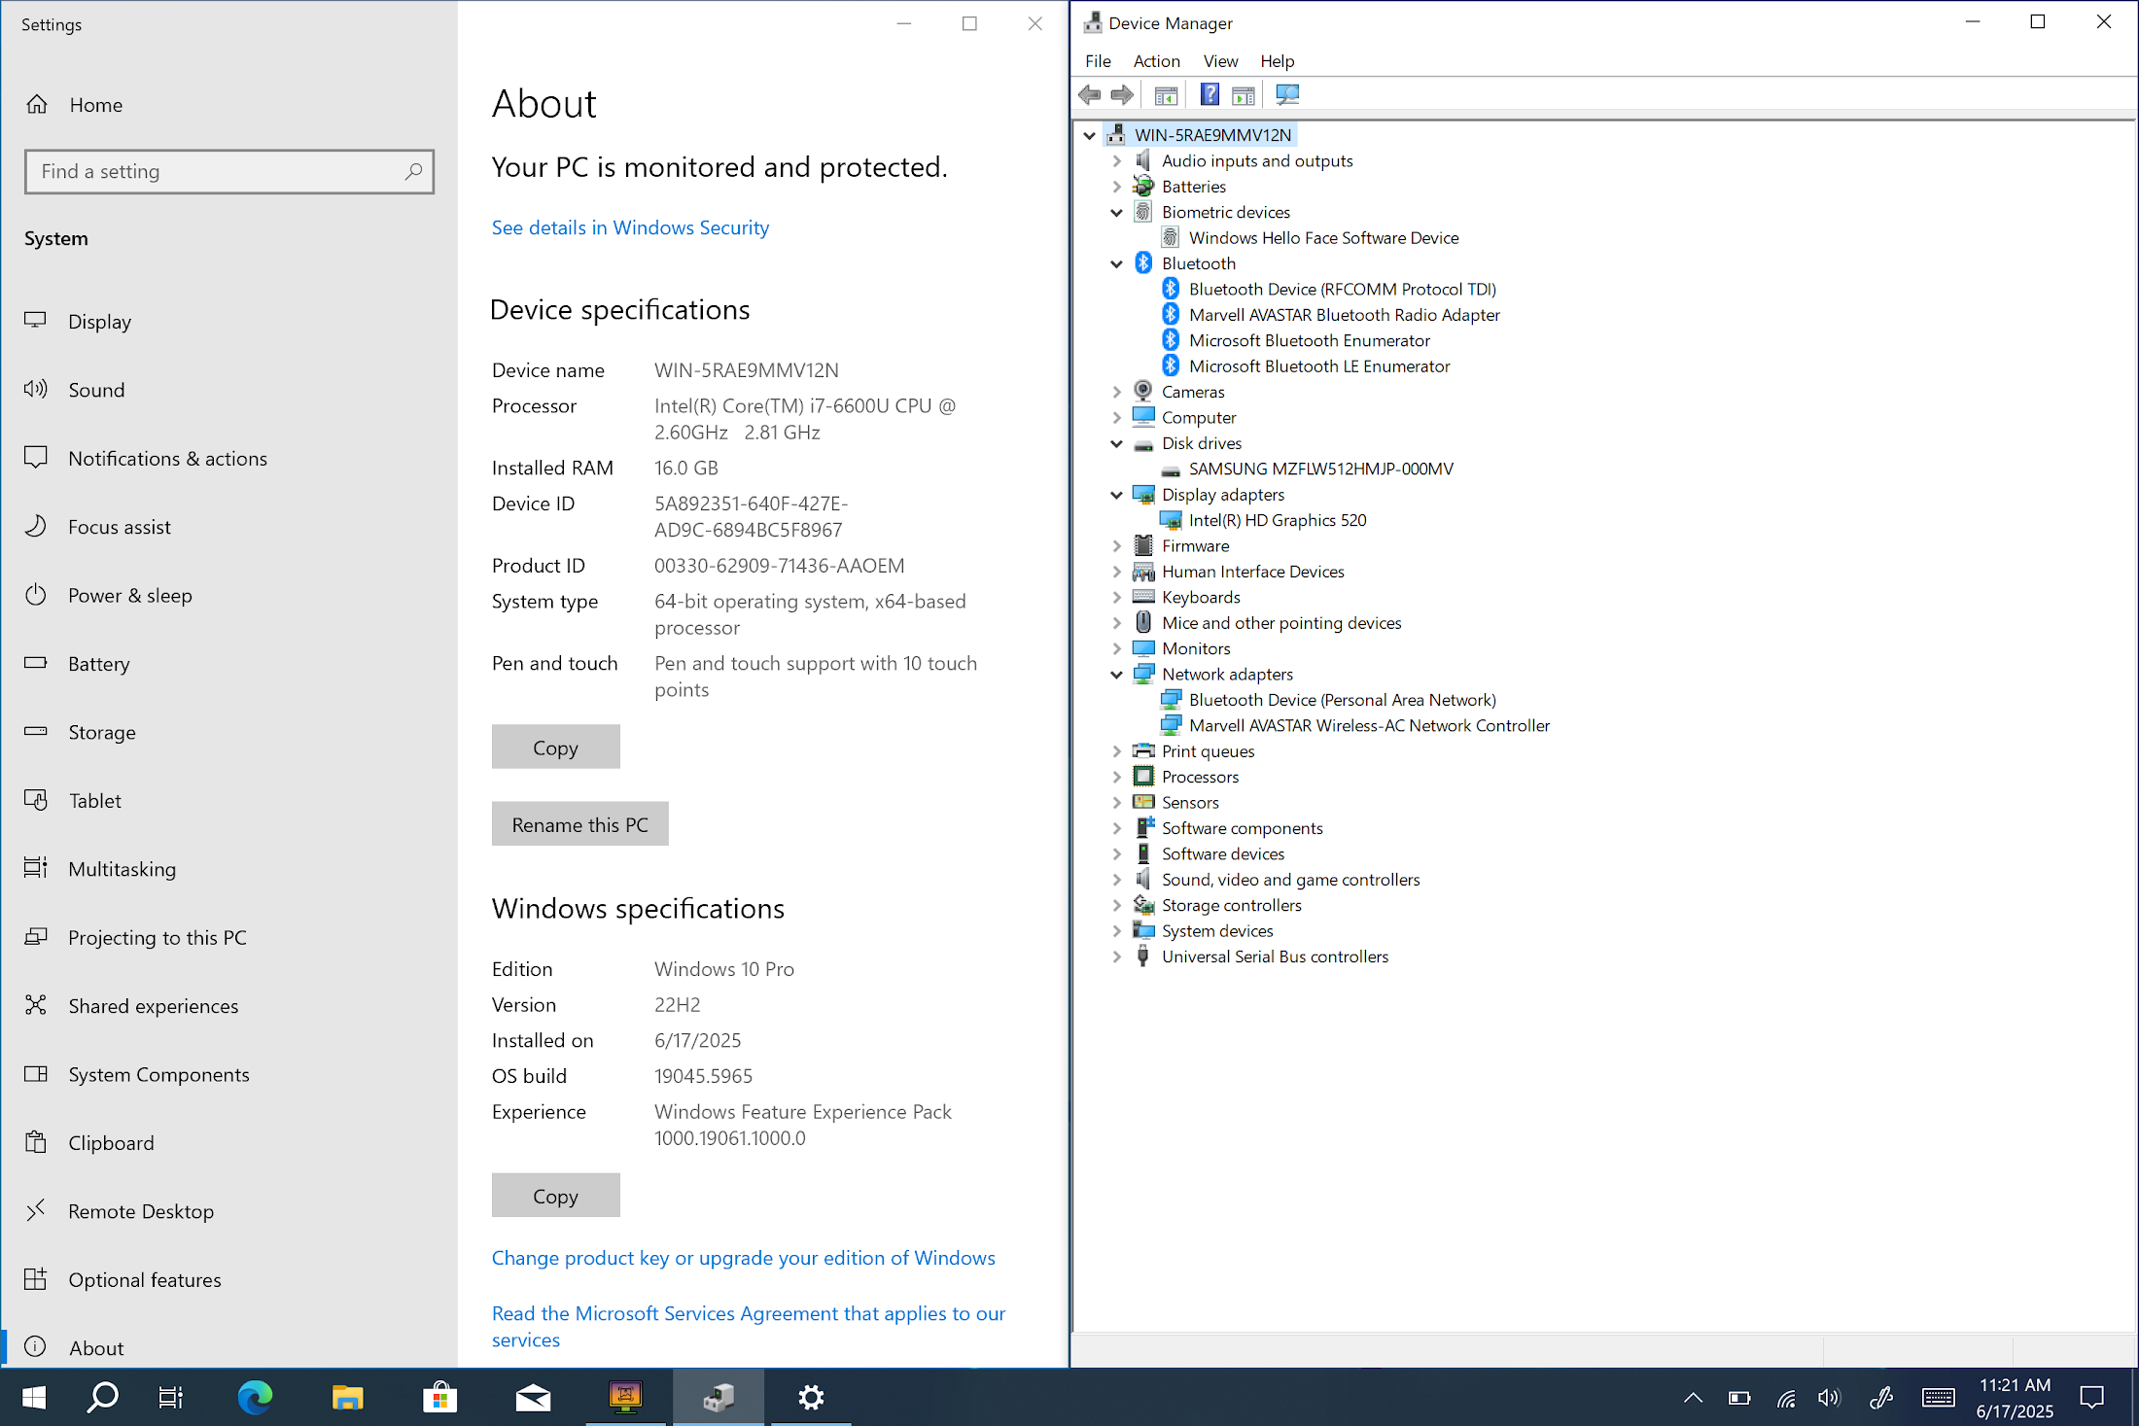Select Microsoft Bluetooth LE Enumerator

1318,366
